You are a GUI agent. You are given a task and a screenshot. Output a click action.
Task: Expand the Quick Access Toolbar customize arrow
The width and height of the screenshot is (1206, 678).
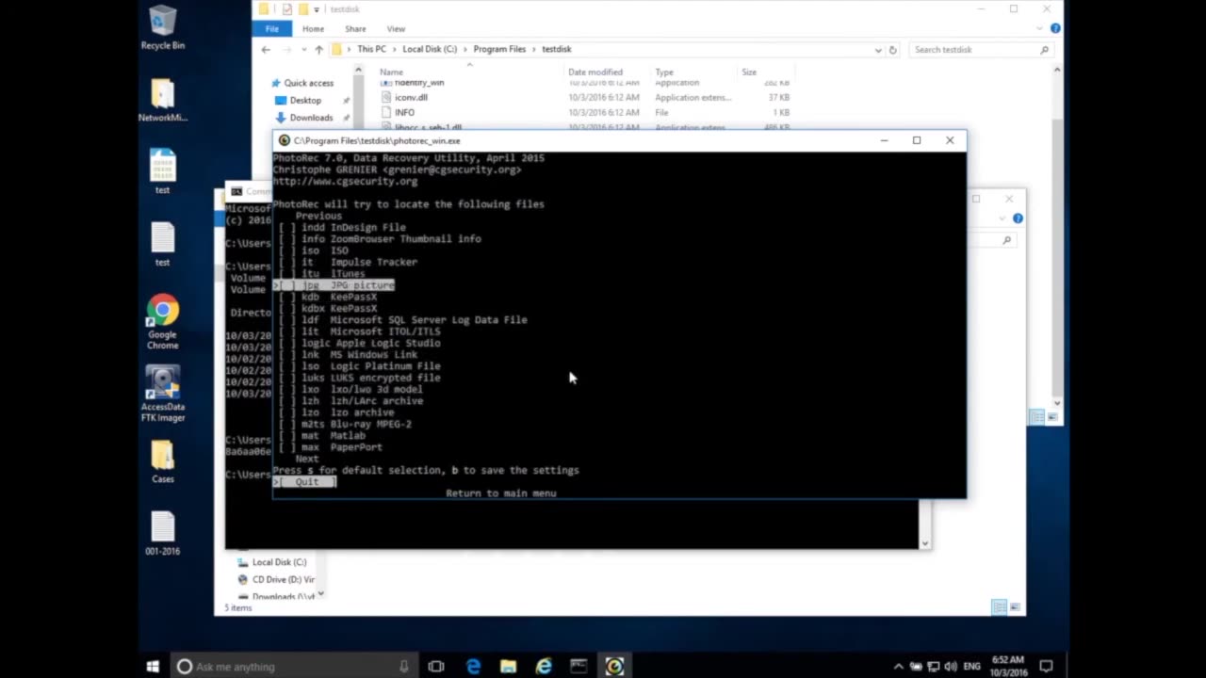316,9
